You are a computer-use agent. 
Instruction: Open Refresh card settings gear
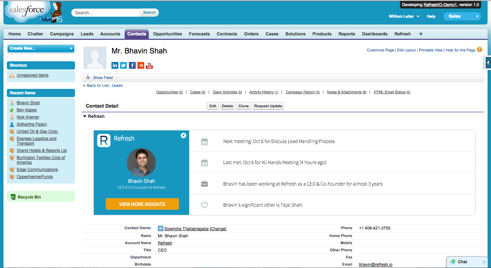click(x=183, y=136)
